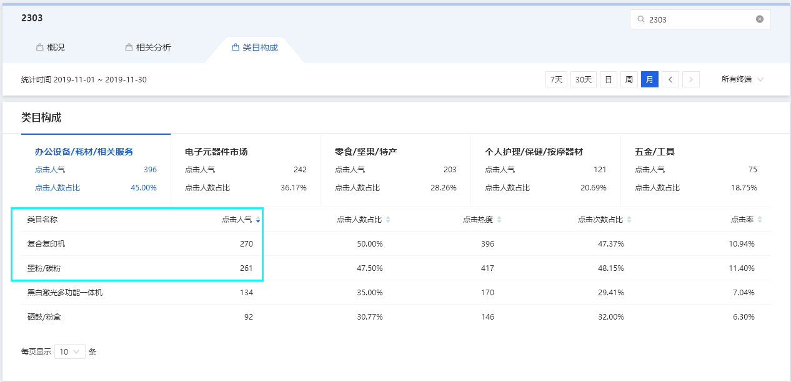The height and width of the screenshot is (382, 791).
Task: Select the 类目构成 tab
Action: tap(254, 47)
